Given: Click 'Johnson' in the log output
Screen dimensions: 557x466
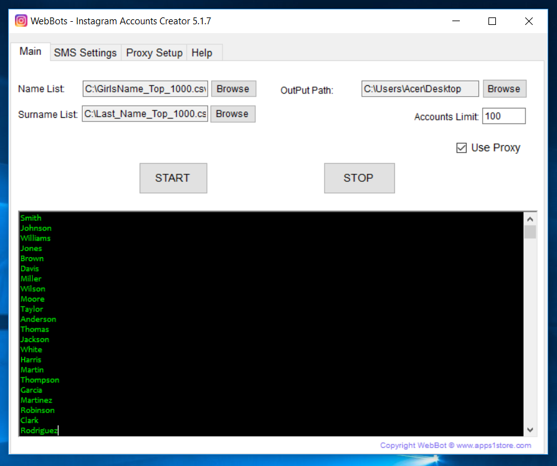Looking at the screenshot, I should [x=36, y=228].
